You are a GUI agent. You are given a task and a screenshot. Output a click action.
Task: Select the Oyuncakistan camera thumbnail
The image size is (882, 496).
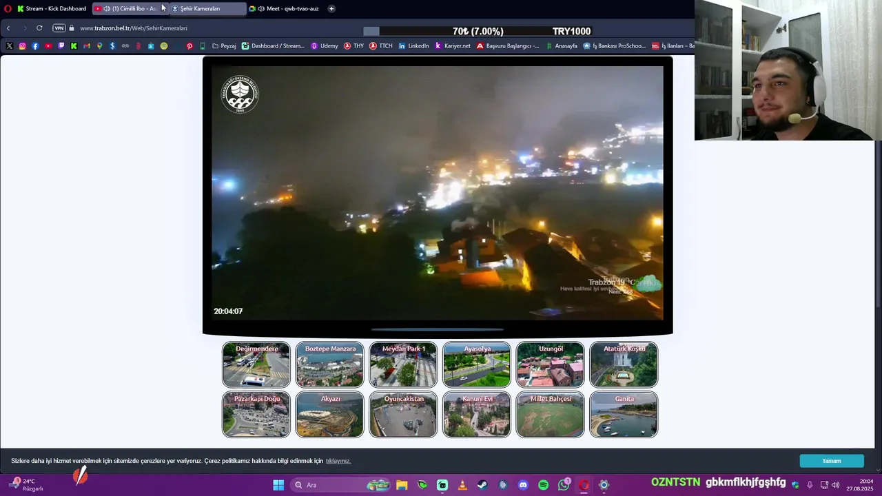(403, 414)
